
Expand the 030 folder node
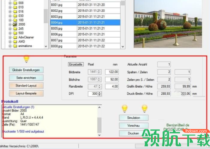click(10, 16)
